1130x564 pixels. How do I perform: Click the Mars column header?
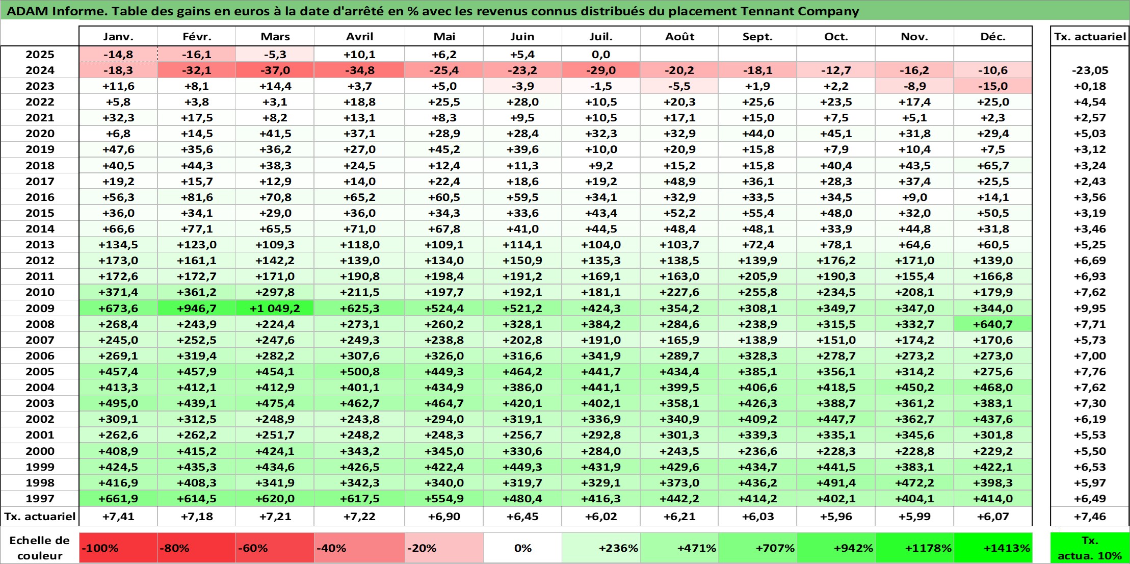coord(275,36)
